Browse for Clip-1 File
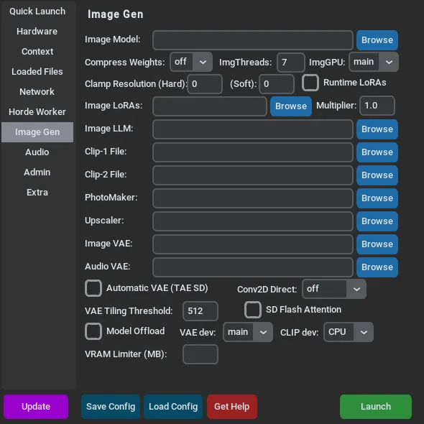Screen dimensions: 424x424 (x=377, y=152)
